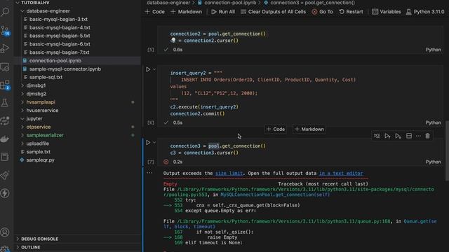
Task: Run the insert_query2 cell
Action: (148, 69)
